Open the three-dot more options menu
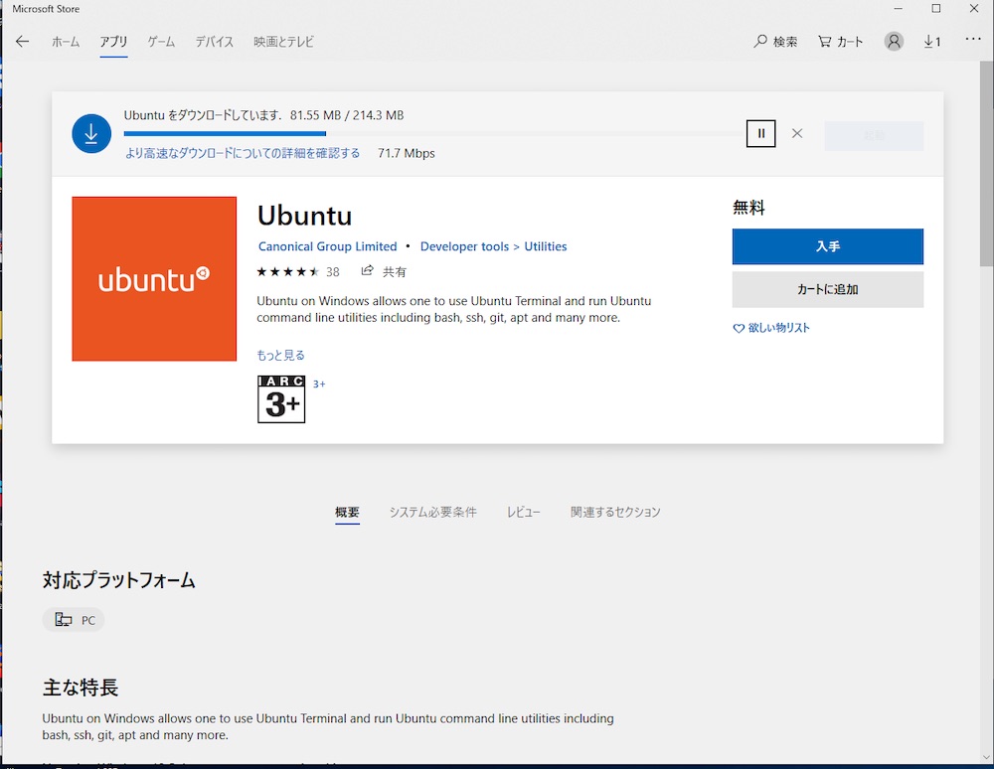This screenshot has width=994, height=769. 973,41
